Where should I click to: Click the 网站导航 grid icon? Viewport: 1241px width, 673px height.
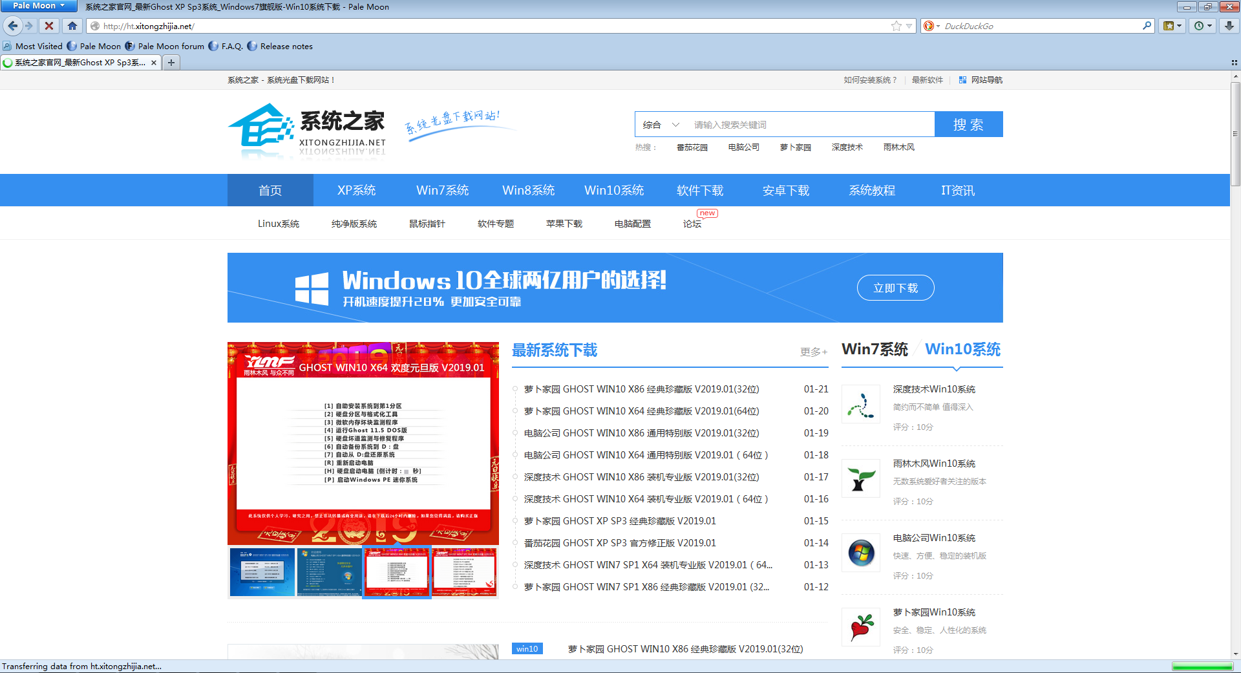pyautogui.click(x=962, y=80)
